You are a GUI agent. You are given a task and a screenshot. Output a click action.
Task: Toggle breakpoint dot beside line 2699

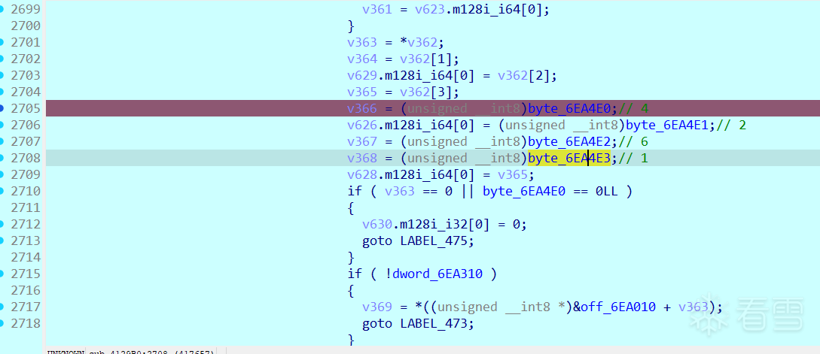(2, 9)
